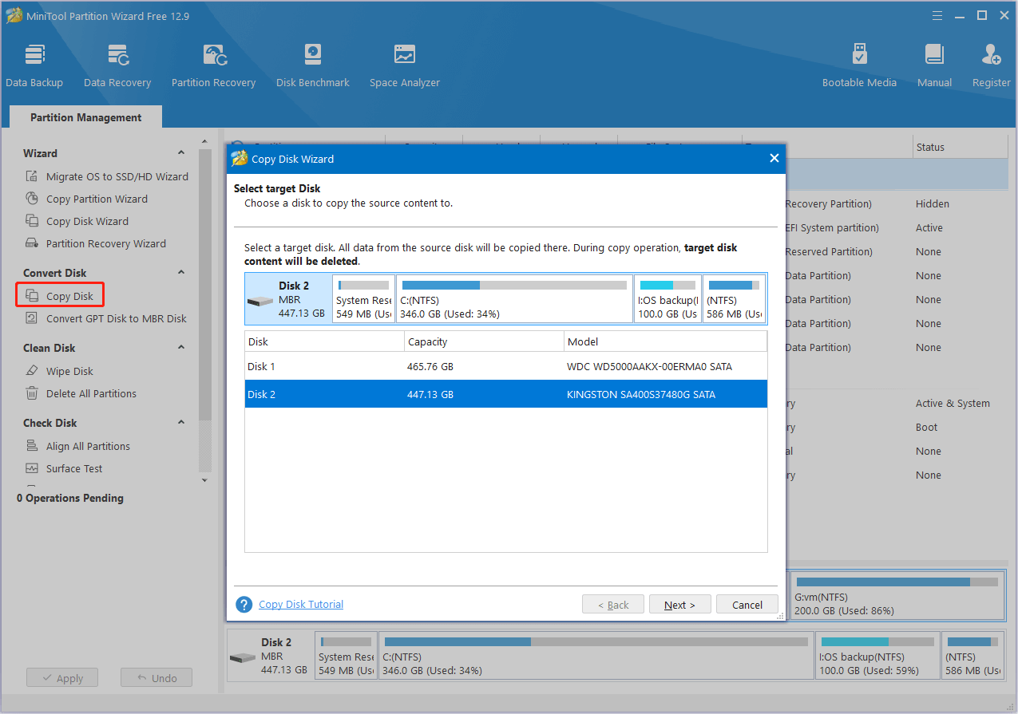Open Partition Recovery from the toolbar
Image resolution: width=1018 pixels, height=714 pixels.
[213, 65]
